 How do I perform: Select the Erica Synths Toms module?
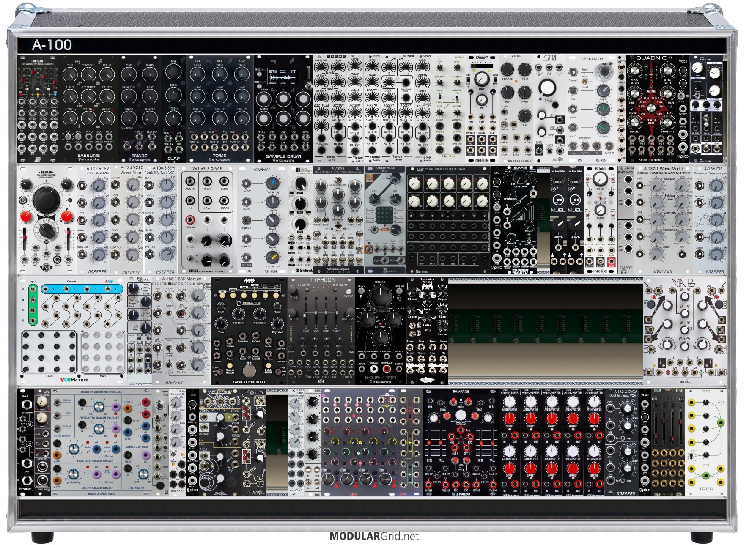[220, 109]
